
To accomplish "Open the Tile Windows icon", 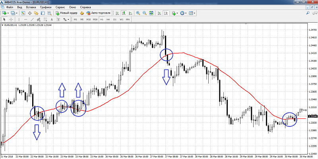I will pos(151,13).
